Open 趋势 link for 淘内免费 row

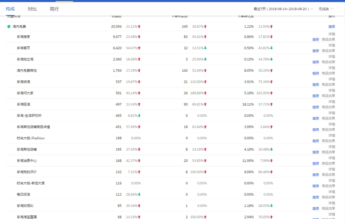(x=332, y=26)
